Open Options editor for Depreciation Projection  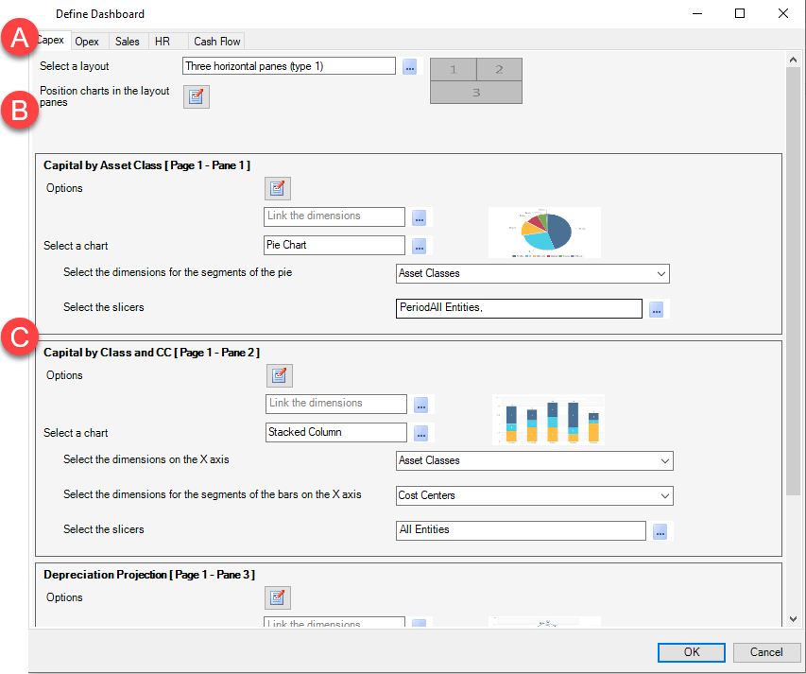point(278,597)
